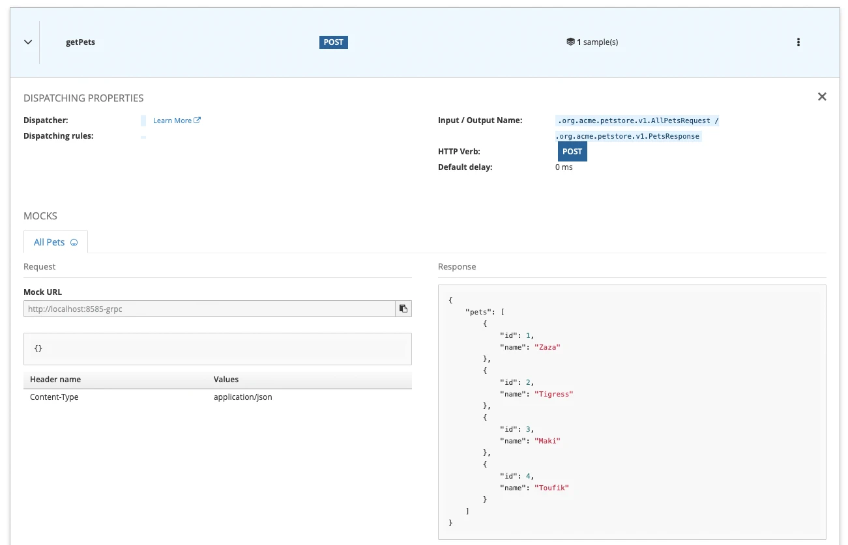Image resolution: width=848 pixels, height=545 pixels.
Task: Click the empty request body box
Action: [217, 349]
